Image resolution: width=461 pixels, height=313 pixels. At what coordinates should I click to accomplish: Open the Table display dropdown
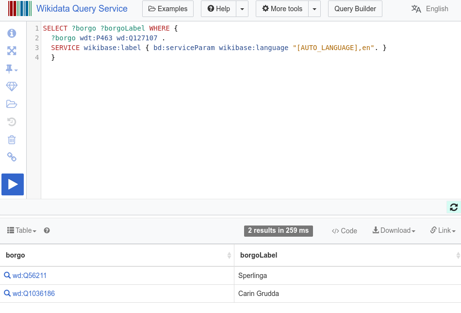(22, 230)
